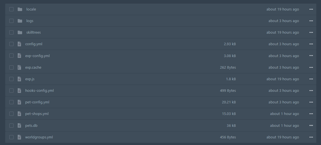Check the box beside pet-shops.yml
This screenshot has height=145, width=321.
pyautogui.click(x=11, y=114)
